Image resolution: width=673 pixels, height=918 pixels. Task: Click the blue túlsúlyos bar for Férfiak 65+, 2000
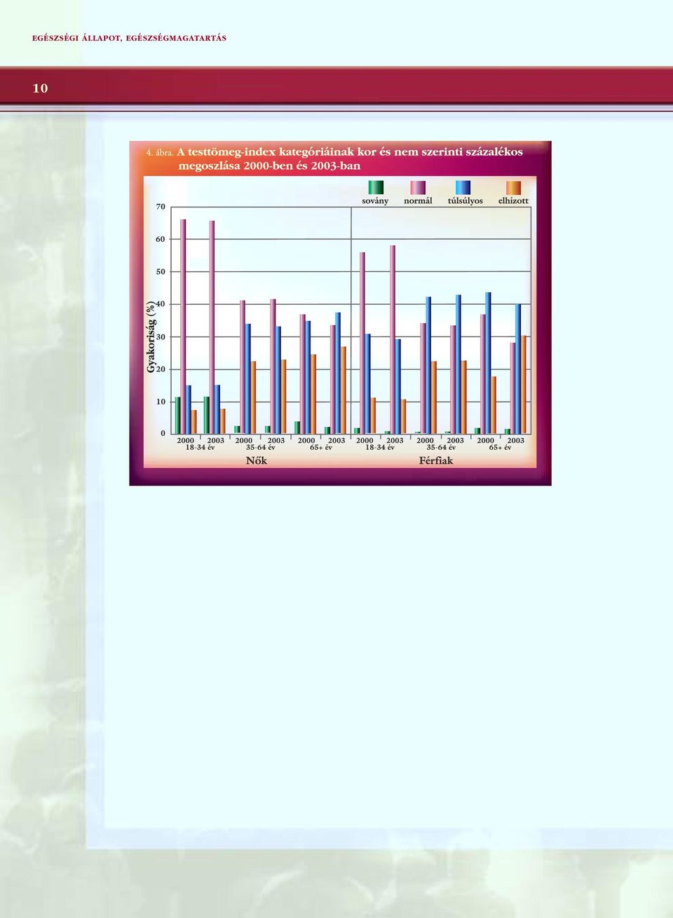point(488,363)
